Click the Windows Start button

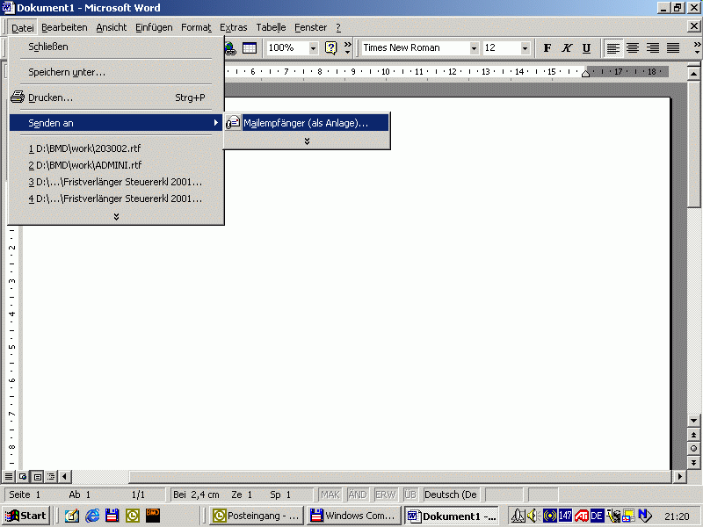25,516
